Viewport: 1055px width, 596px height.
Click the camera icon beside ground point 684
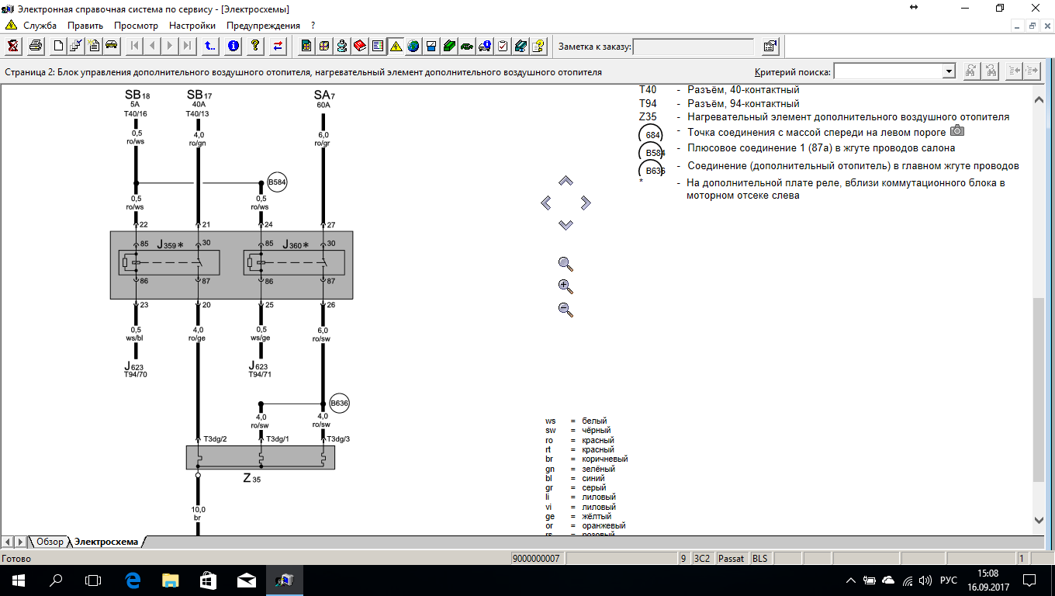pyautogui.click(x=957, y=131)
